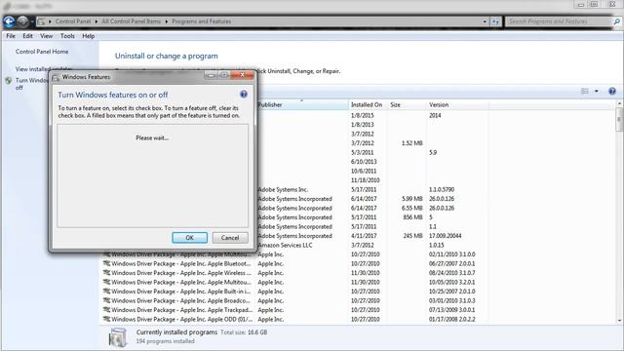This screenshot has width=624, height=351.
Task: Click the Amazon Services LLC publisher cell
Action: tap(285, 245)
